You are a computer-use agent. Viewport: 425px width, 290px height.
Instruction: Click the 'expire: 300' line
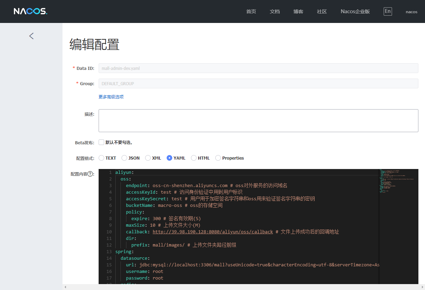[x=166, y=218]
